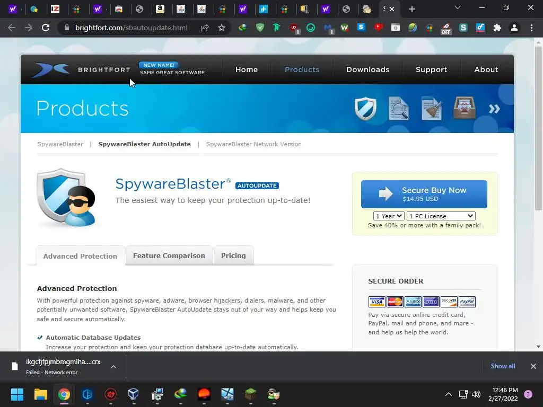Click the Visa payment logo

pos(377,302)
